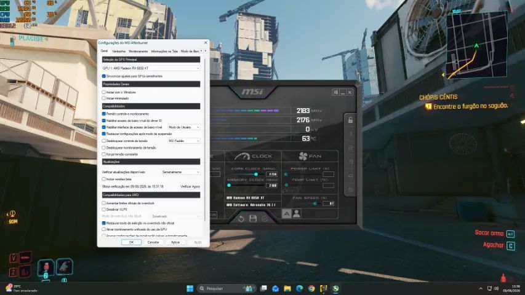Open Task View on the taskbar
The height and width of the screenshot is (295, 525).
[x=263, y=288]
